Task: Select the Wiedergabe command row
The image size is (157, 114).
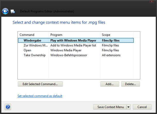Action: (x=76, y=40)
